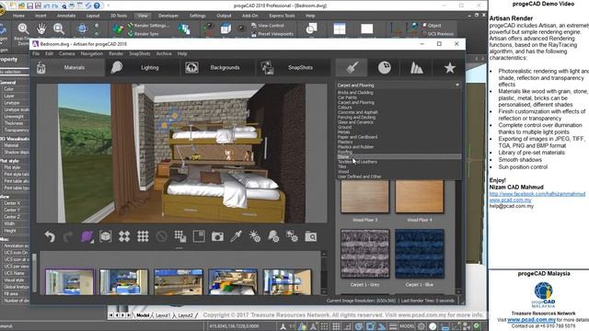
Task: Open the 3D Tools ribbon tab
Action: click(119, 16)
